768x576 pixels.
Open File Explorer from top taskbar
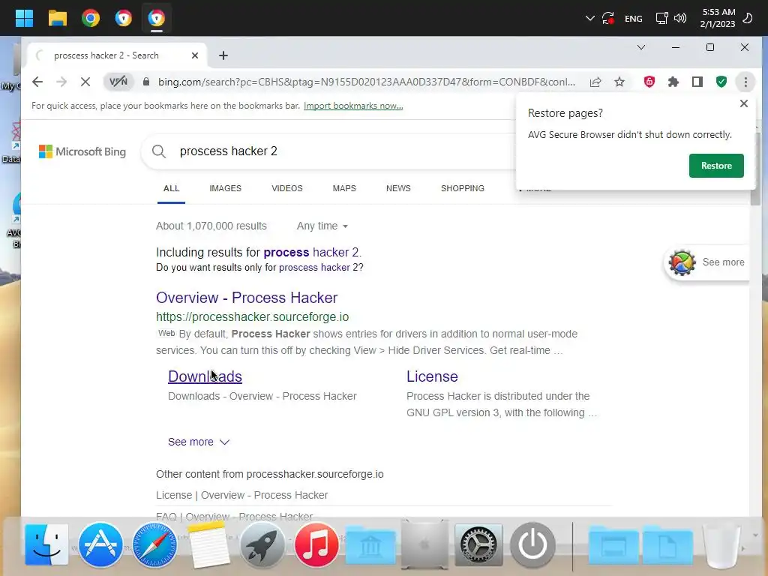pos(57,18)
